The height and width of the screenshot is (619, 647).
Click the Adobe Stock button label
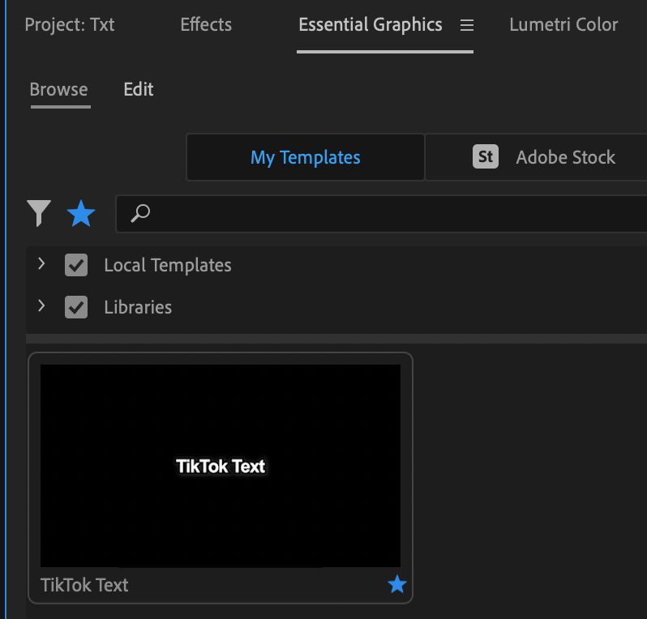565,157
